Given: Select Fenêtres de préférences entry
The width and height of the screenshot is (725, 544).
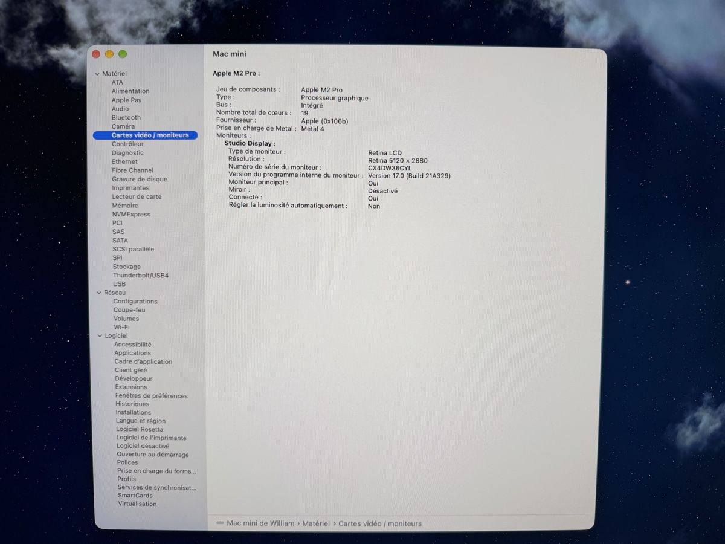Looking at the screenshot, I should coord(152,396).
